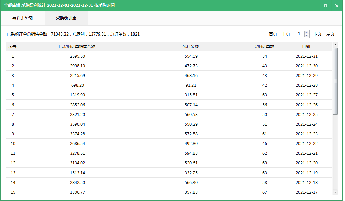Jump to 尾页 last page
The width and height of the screenshot is (345, 201).
(x=330, y=34)
